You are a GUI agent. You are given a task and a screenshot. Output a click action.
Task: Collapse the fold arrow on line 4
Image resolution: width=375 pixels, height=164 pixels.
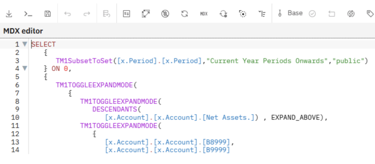(x=25, y=68)
